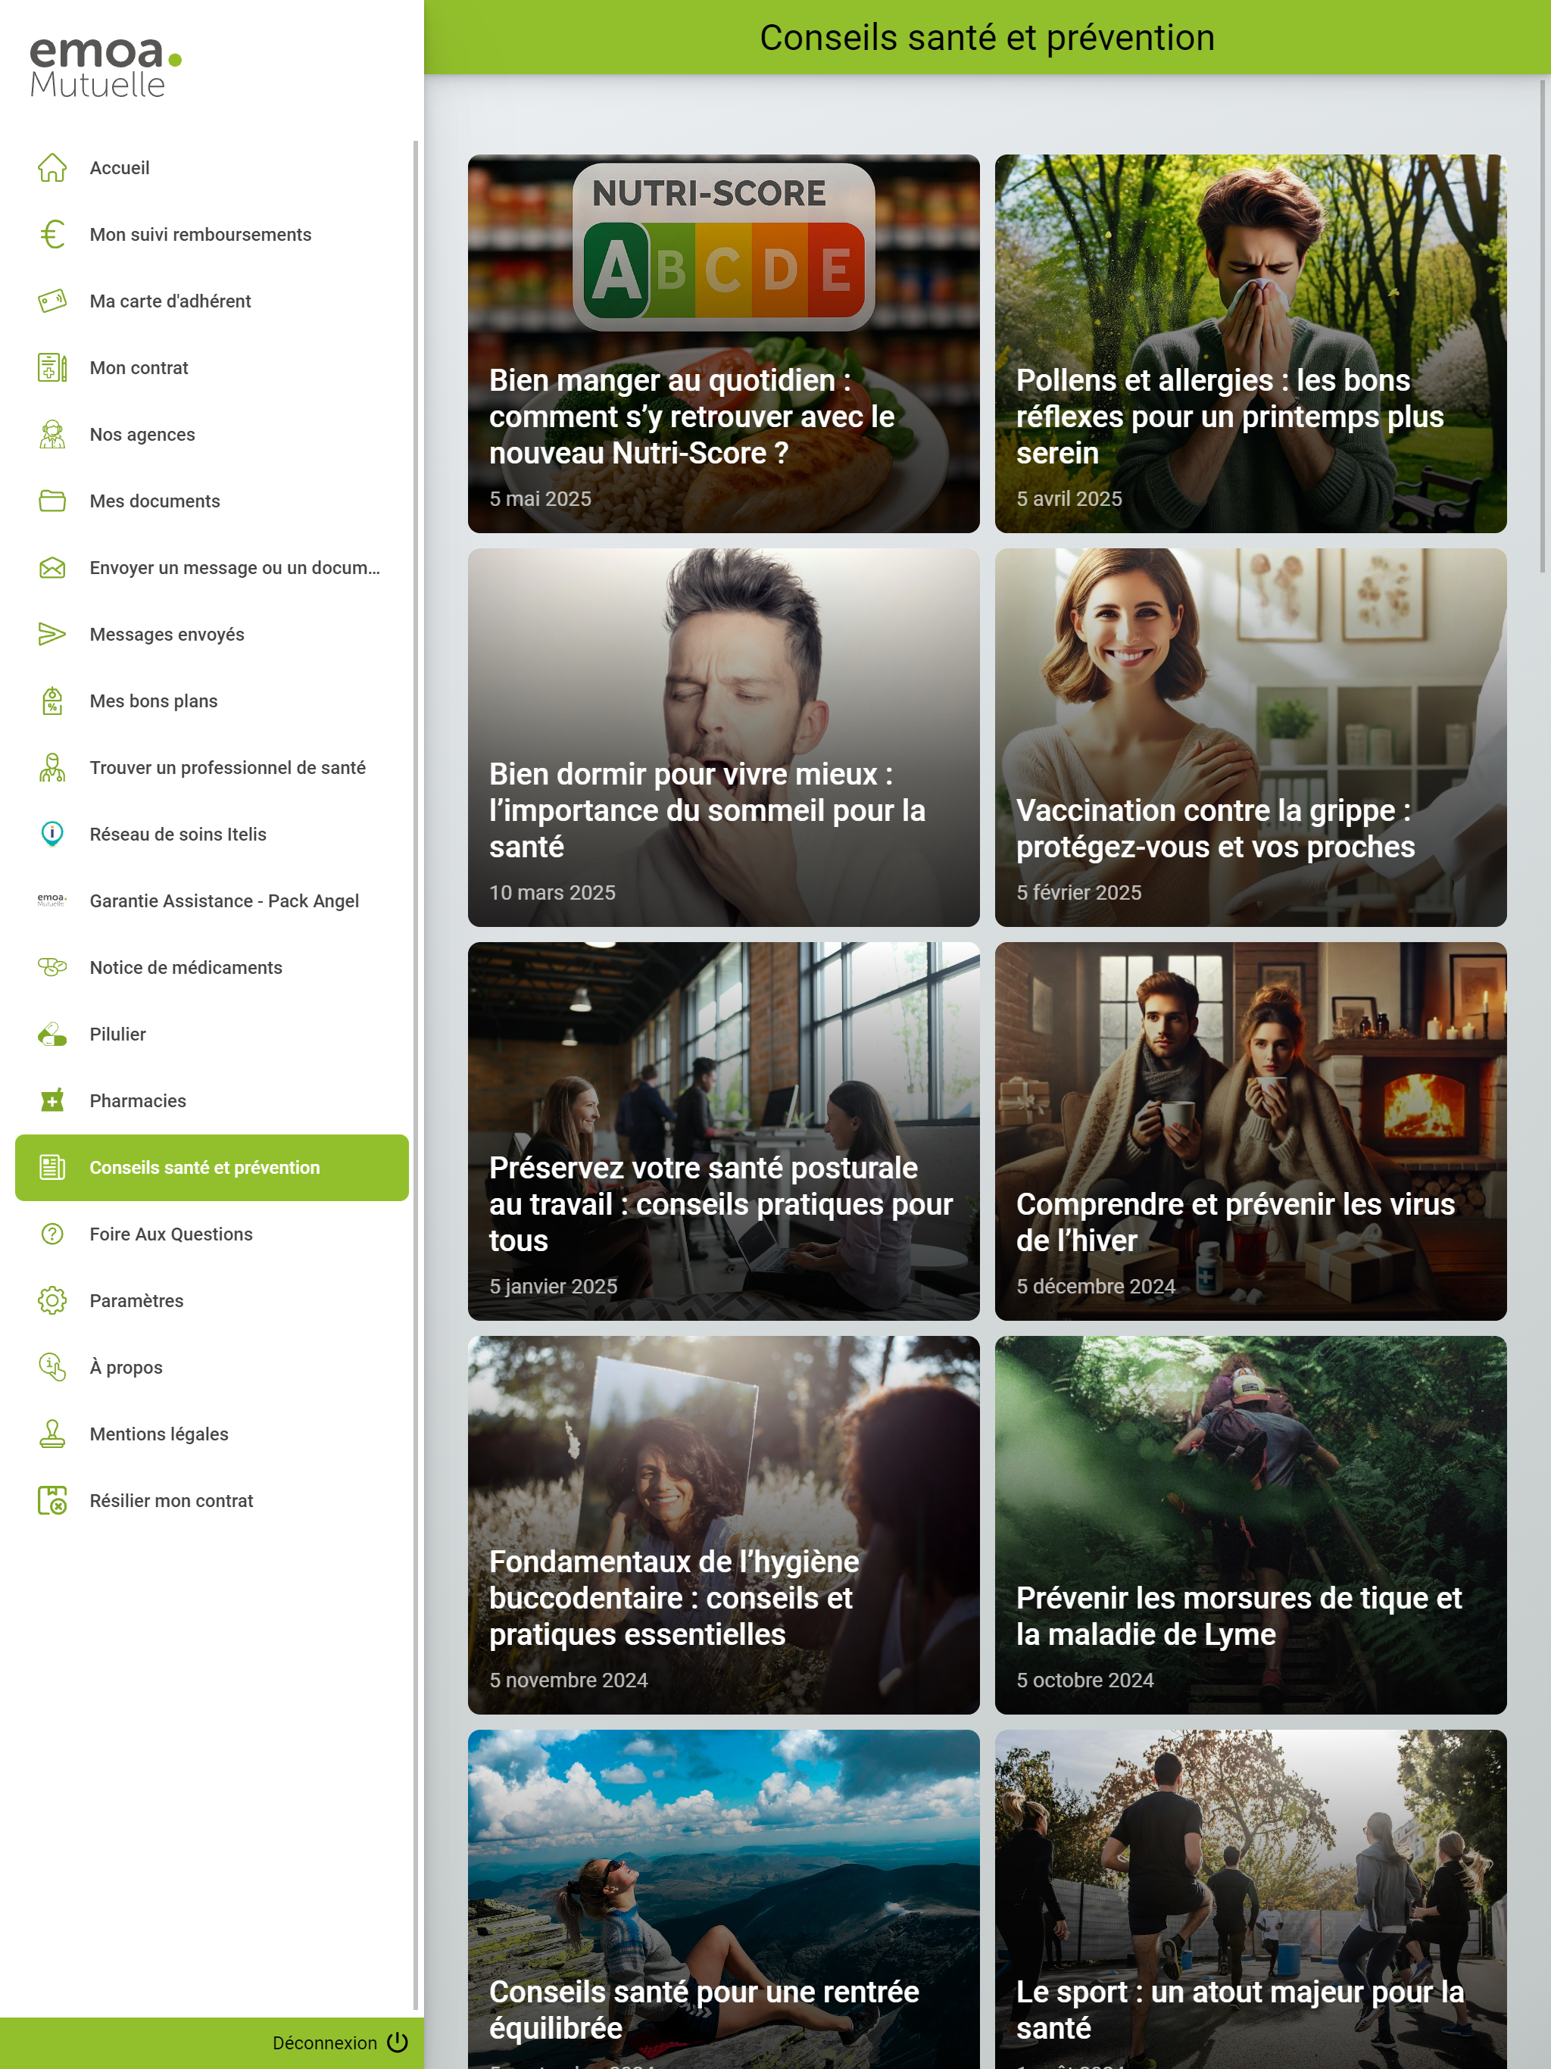Click the emoa Mutuelle logo
The image size is (1551, 2069).
(105, 67)
